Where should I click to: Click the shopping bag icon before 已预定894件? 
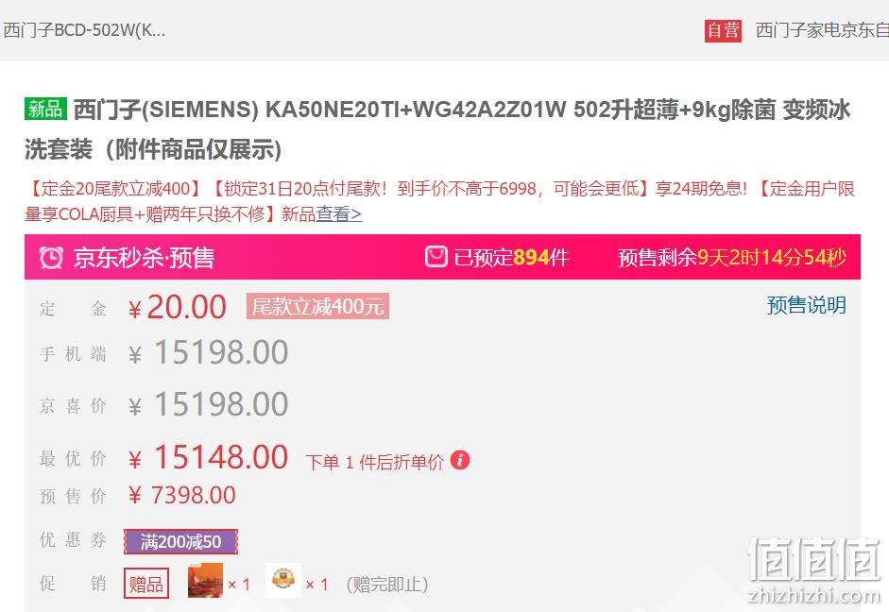(436, 257)
